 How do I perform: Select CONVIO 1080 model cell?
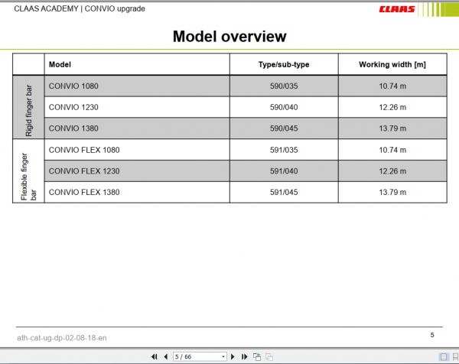137,86
